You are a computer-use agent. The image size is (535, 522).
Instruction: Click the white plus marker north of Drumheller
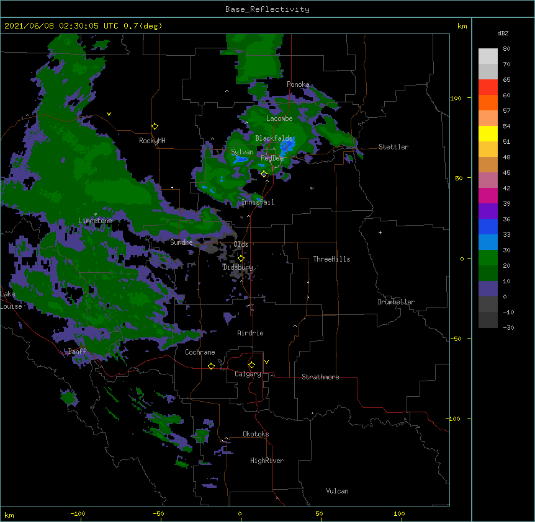pos(380,232)
